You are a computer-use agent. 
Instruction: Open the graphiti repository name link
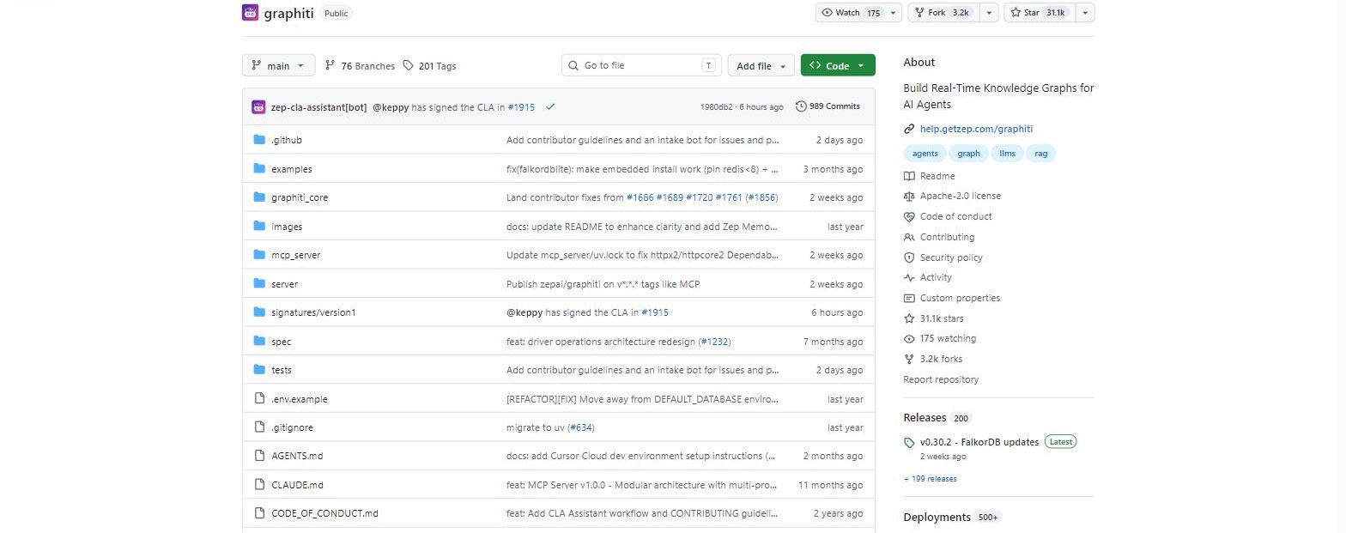(288, 13)
